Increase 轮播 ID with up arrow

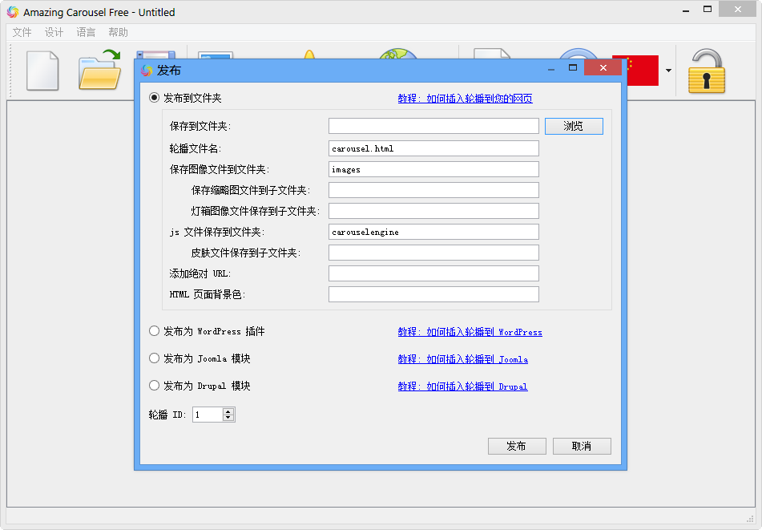click(228, 411)
